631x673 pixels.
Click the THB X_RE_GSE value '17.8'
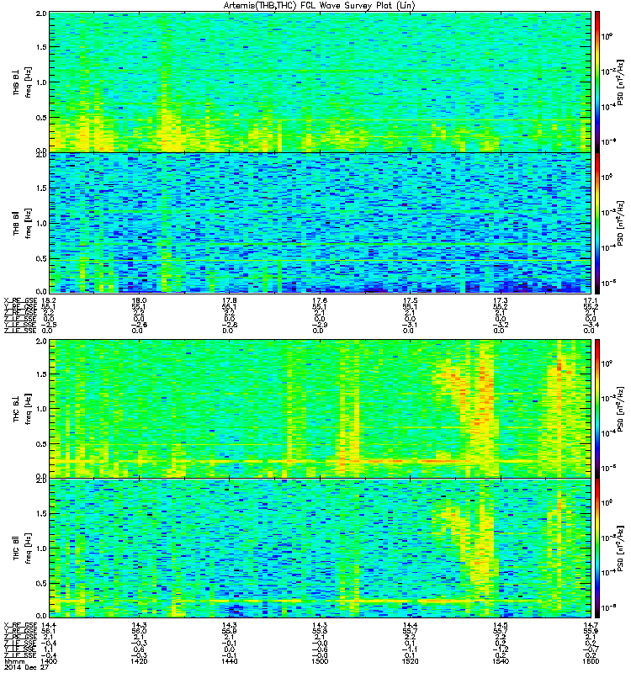click(x=230, y=300)
